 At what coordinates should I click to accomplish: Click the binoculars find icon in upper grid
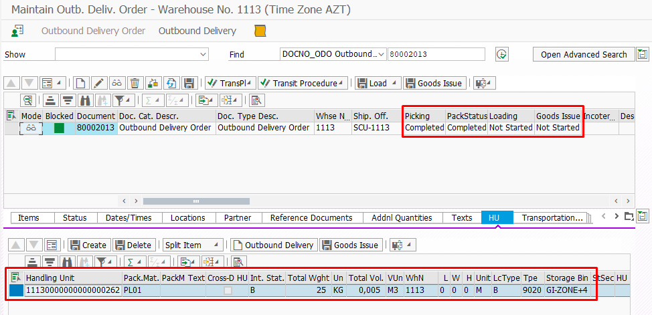click(85, 101)
